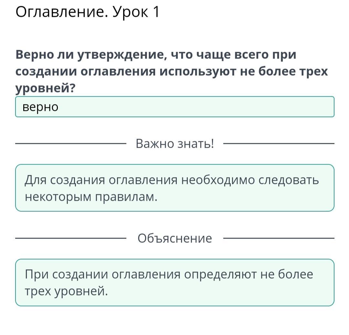This screenshot has width=349, height=335.
Task: Click the divider line right of Объяснение
Action: click(279, 238)
